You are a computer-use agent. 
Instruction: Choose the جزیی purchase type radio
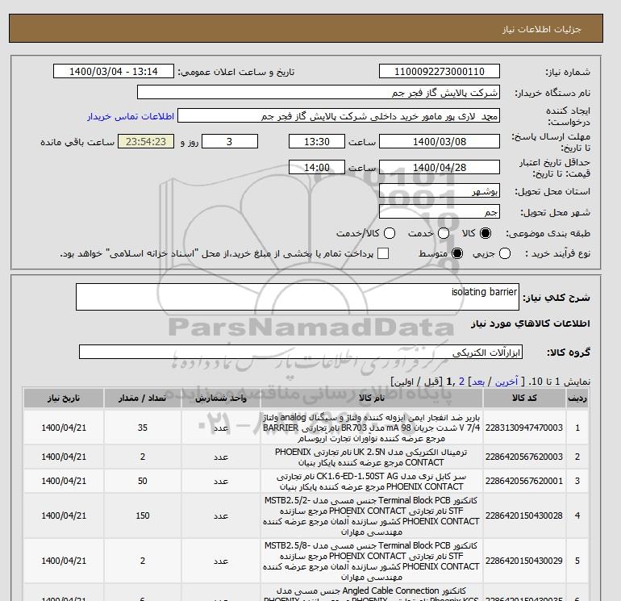pyautogui.click(x=505, y=253)
